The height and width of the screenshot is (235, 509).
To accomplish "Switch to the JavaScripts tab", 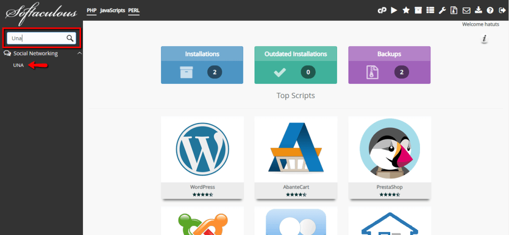I will (112, 10).
